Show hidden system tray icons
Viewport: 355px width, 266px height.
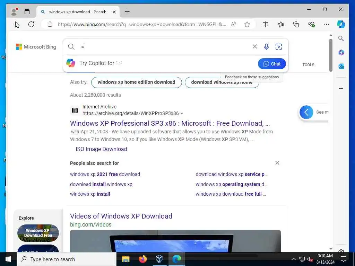293,259
